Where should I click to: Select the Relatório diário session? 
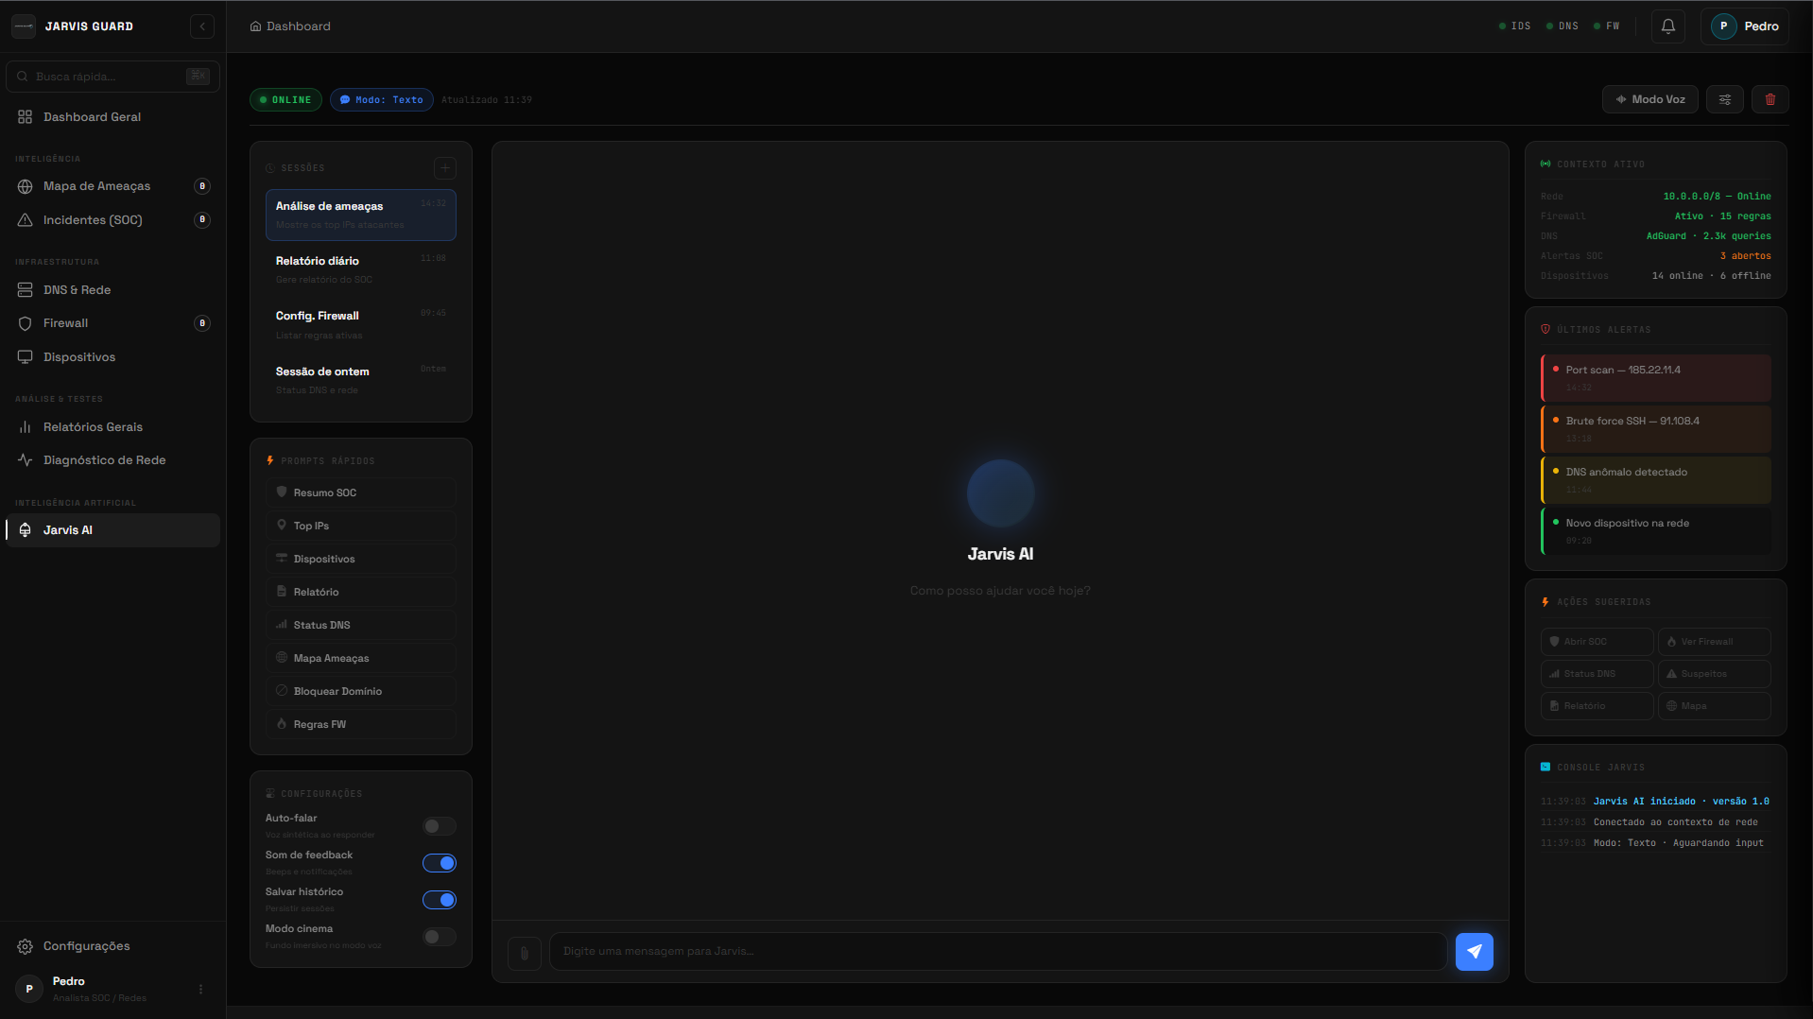pyautogui.click(x=361, y=269)
